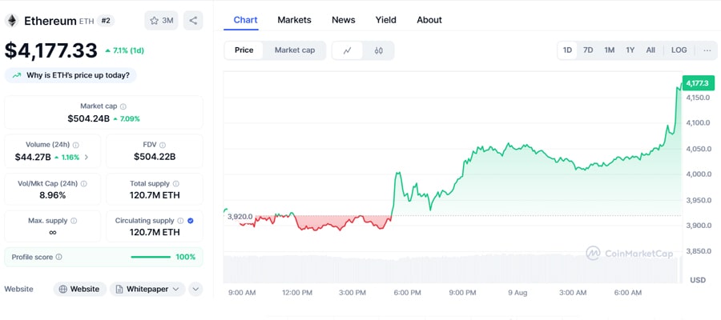The width and height of the screenshot is (721, 320).
Task: Click the verified badge beside Circulating supply
Action: (x=191, y=221)
